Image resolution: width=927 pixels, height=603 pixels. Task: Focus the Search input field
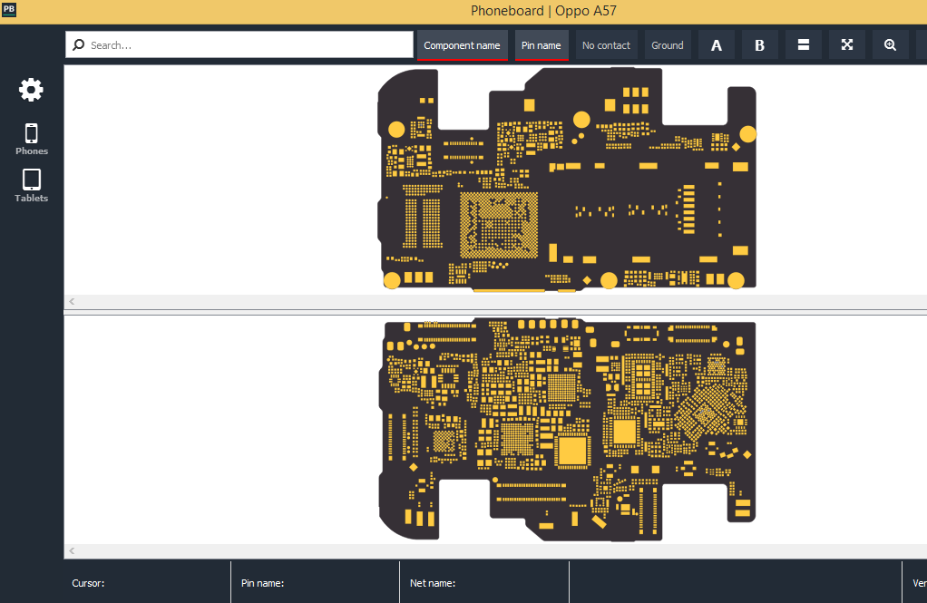[239, 45]
